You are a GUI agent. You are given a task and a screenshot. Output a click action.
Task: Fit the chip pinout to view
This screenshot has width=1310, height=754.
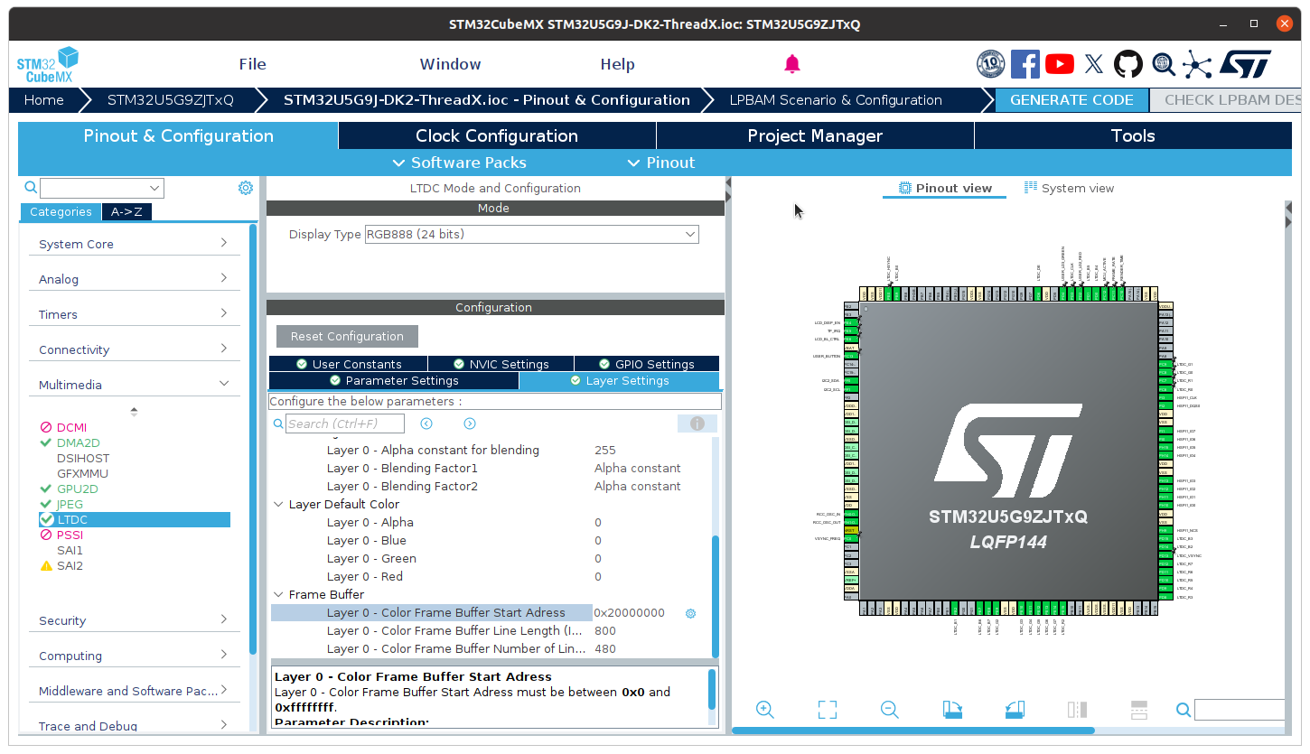click(827, 710)
